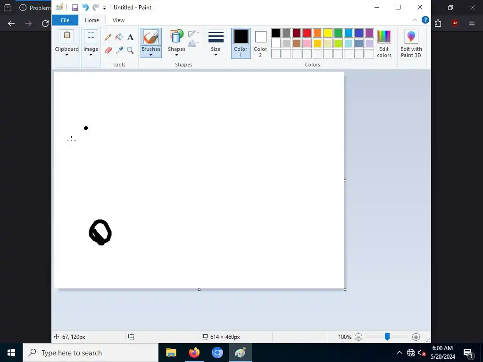483x362 pixels.
Task: Open the Shapes gallery icon
Action: pyautogui.click(x=176, y=37)
